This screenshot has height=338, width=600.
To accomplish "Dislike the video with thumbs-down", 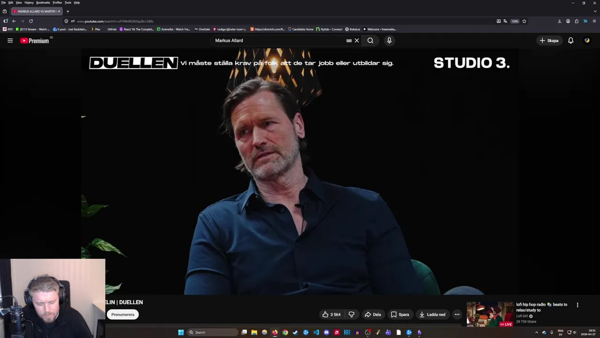I will point(351,315).
